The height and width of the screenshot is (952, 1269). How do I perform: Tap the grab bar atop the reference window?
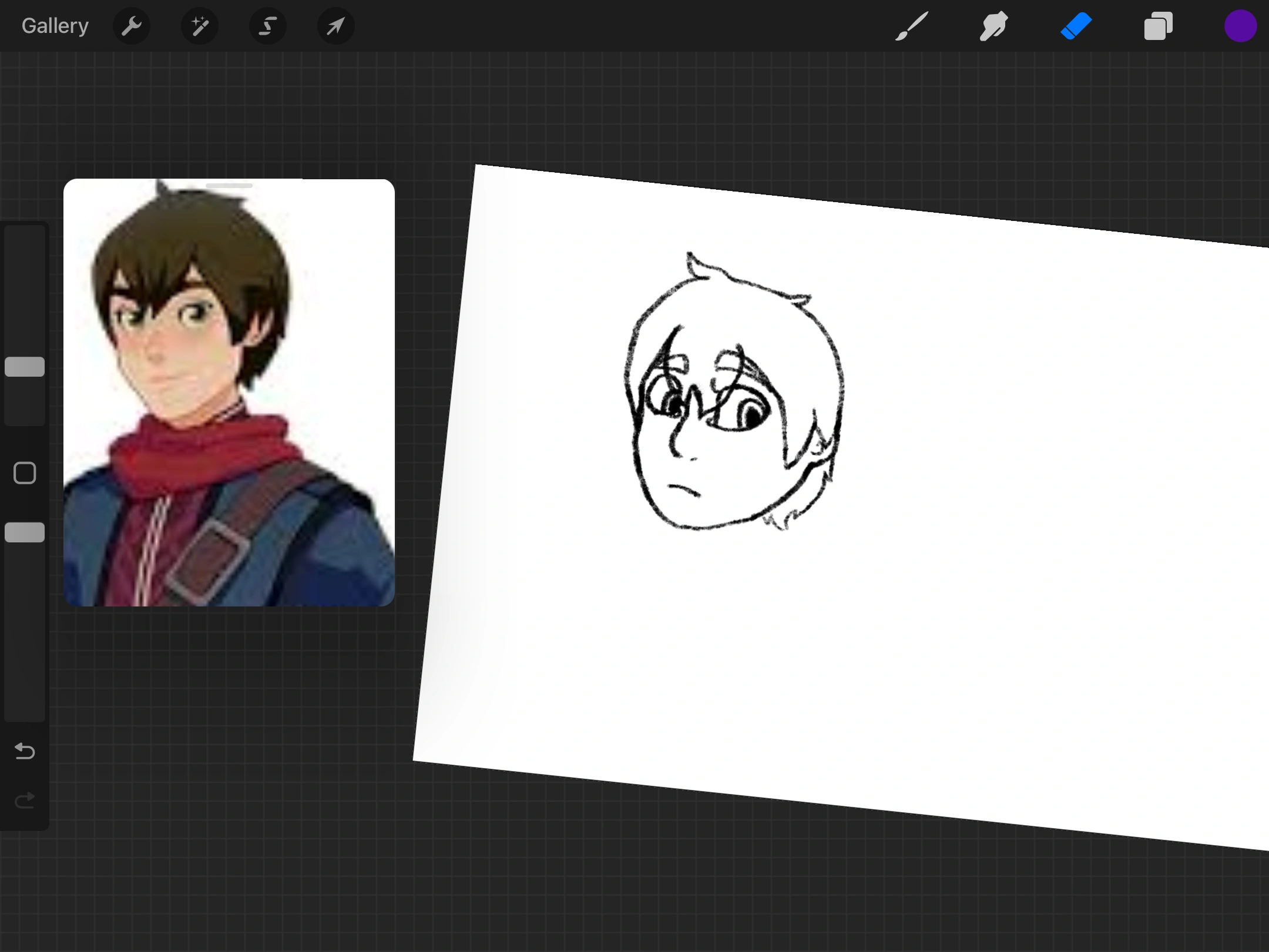click(x=229, y=186)
